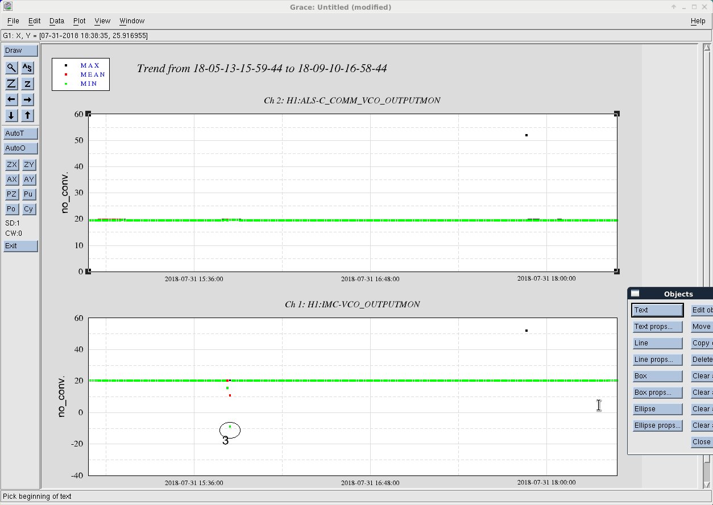Viewport: 713px width, 505px height.
Task: Click the Draw button
Action: 20,51
